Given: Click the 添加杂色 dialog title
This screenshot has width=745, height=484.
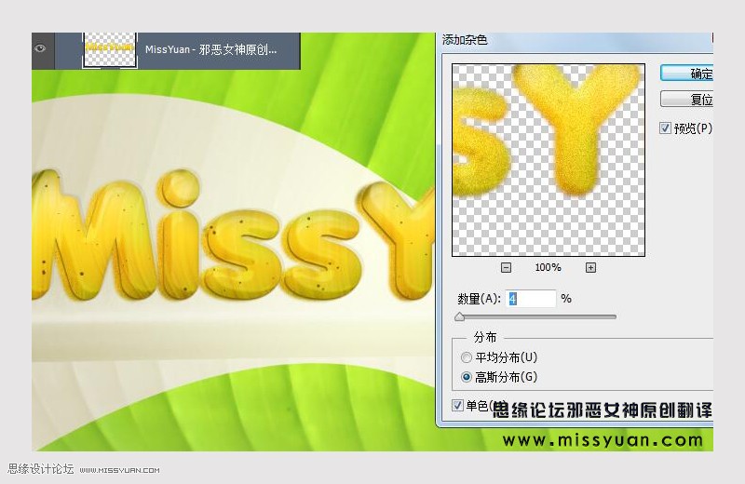Looking at the screenshot, I should [x=465, y=40].
